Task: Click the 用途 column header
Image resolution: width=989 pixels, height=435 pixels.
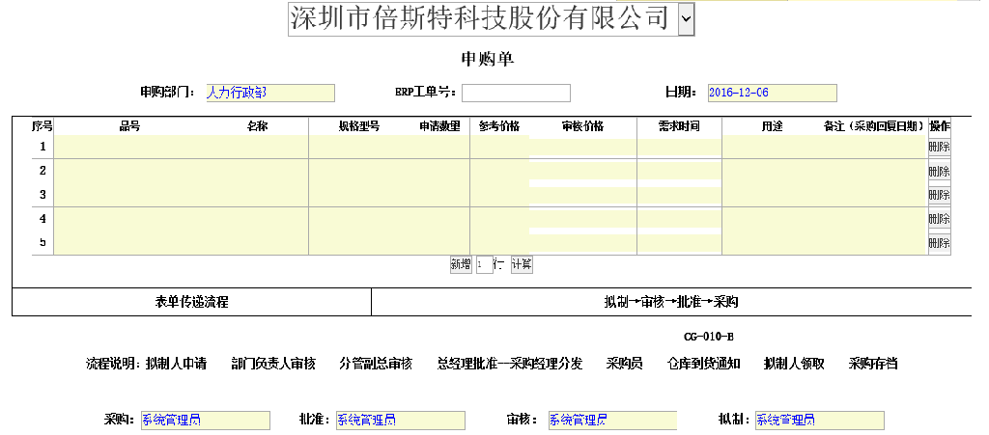Action: pos(773,126)
